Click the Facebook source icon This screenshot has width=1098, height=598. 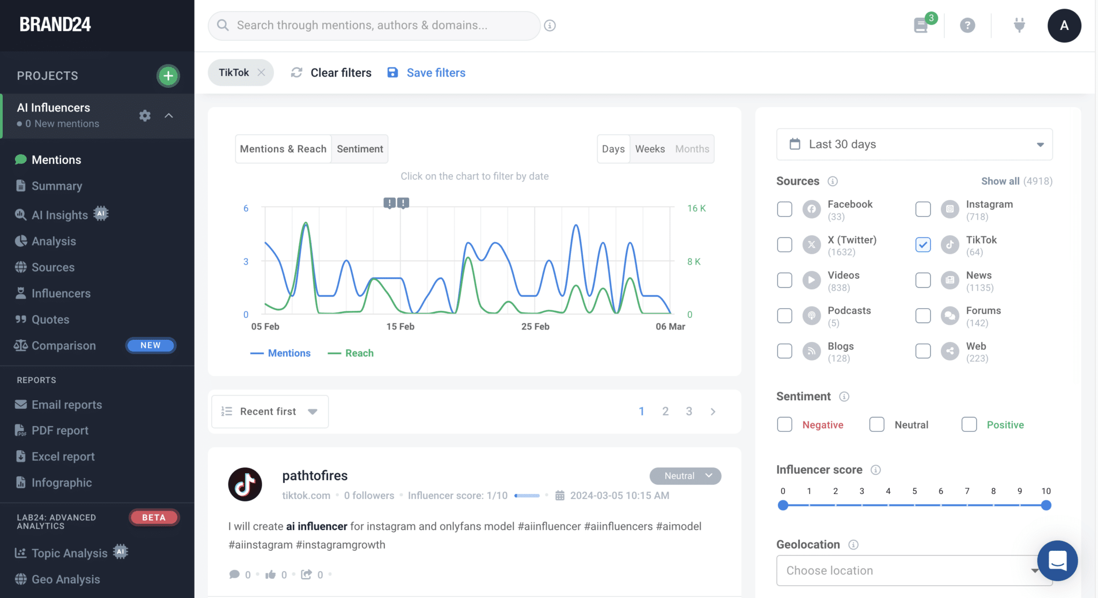click(x=811, y=209)
